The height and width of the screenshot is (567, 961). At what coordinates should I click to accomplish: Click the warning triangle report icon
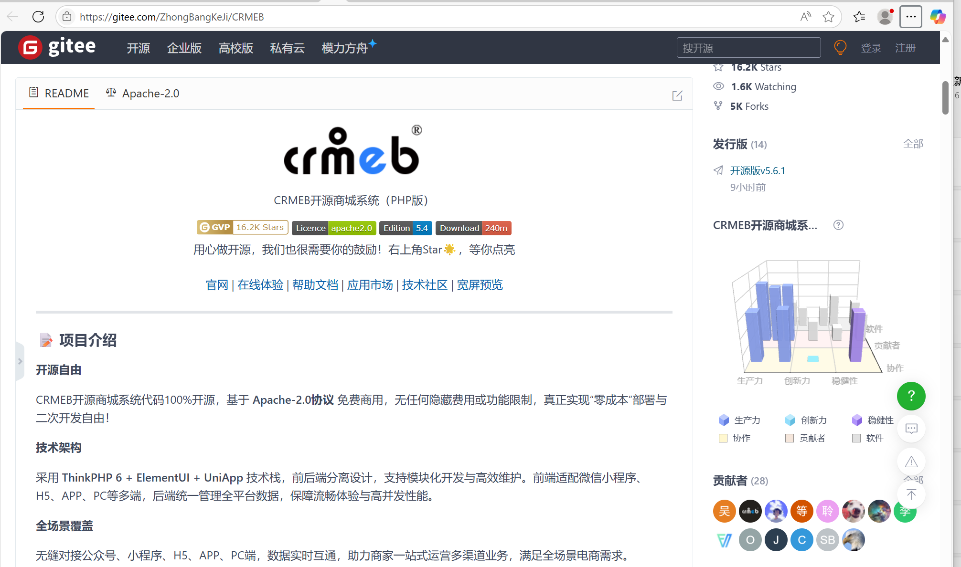[x=911, y=462]
